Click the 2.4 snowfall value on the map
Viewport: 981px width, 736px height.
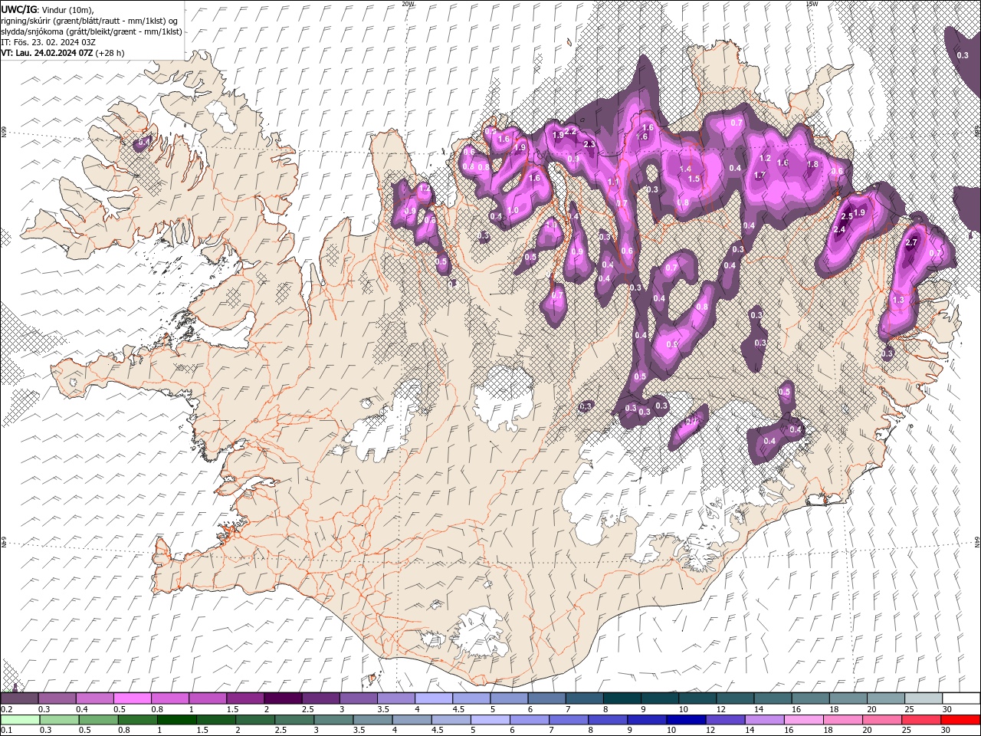[838, 229]
